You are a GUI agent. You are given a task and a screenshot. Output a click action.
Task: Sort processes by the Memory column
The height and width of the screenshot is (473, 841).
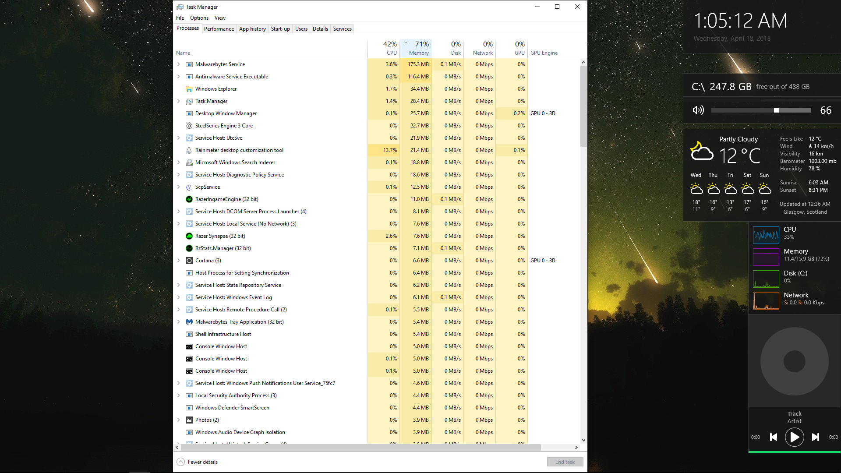click(x=416, y=48)
